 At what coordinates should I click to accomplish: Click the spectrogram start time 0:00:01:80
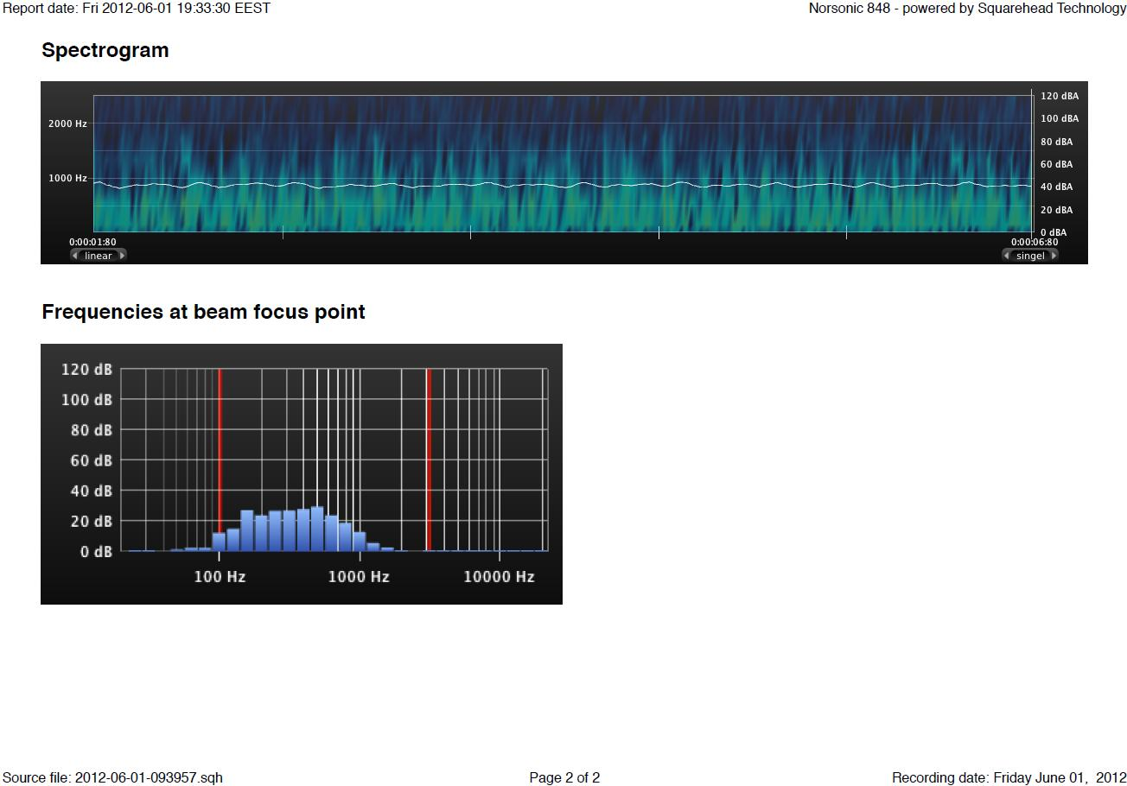(93, 243)
